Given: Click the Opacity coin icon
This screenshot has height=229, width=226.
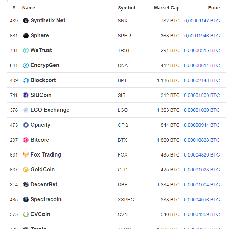Looking at the screenshot, I should [26, 125].
